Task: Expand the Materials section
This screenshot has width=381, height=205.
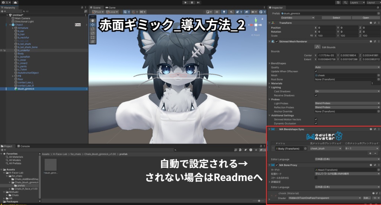Action: [x=269, y=83]
